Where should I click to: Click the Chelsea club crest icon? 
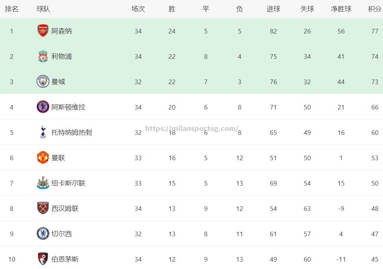pos(43,233)
